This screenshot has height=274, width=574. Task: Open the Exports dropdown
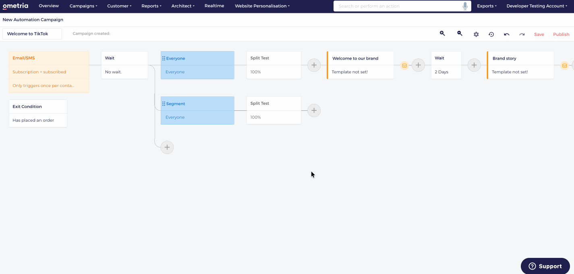point(487,6)
